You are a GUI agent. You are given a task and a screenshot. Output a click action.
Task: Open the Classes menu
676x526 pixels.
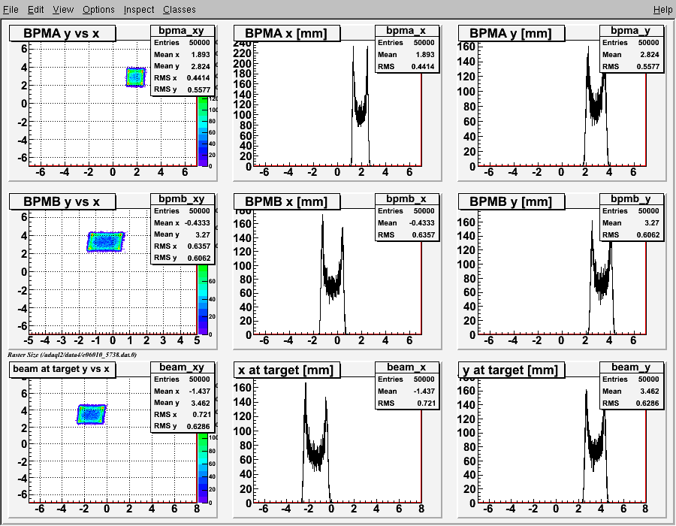[x=180, y=10]
